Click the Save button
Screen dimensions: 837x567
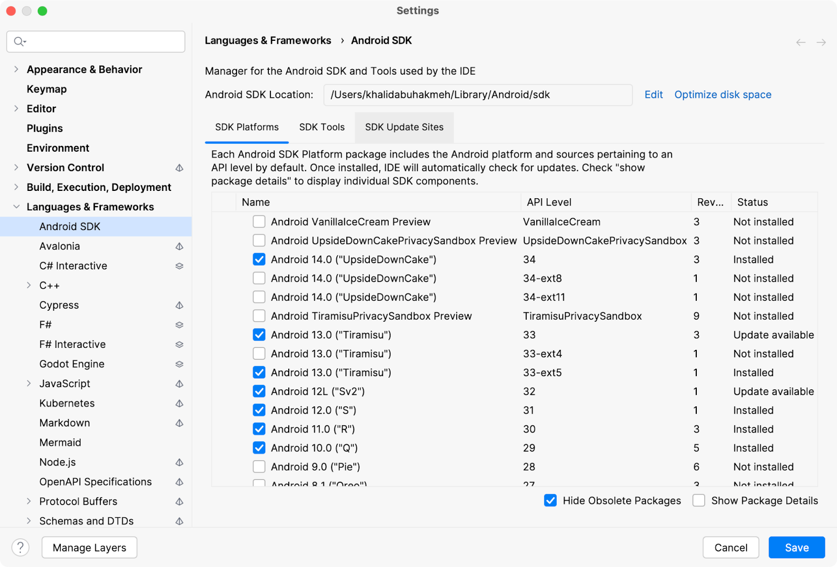click(796, 548)
